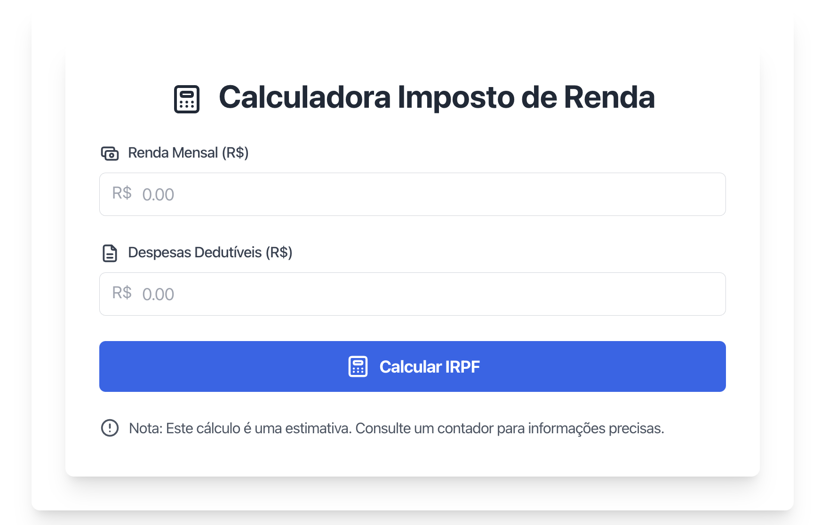Select the R$ currency prefix in the income field
829x525 pixels.
[122, 194]
